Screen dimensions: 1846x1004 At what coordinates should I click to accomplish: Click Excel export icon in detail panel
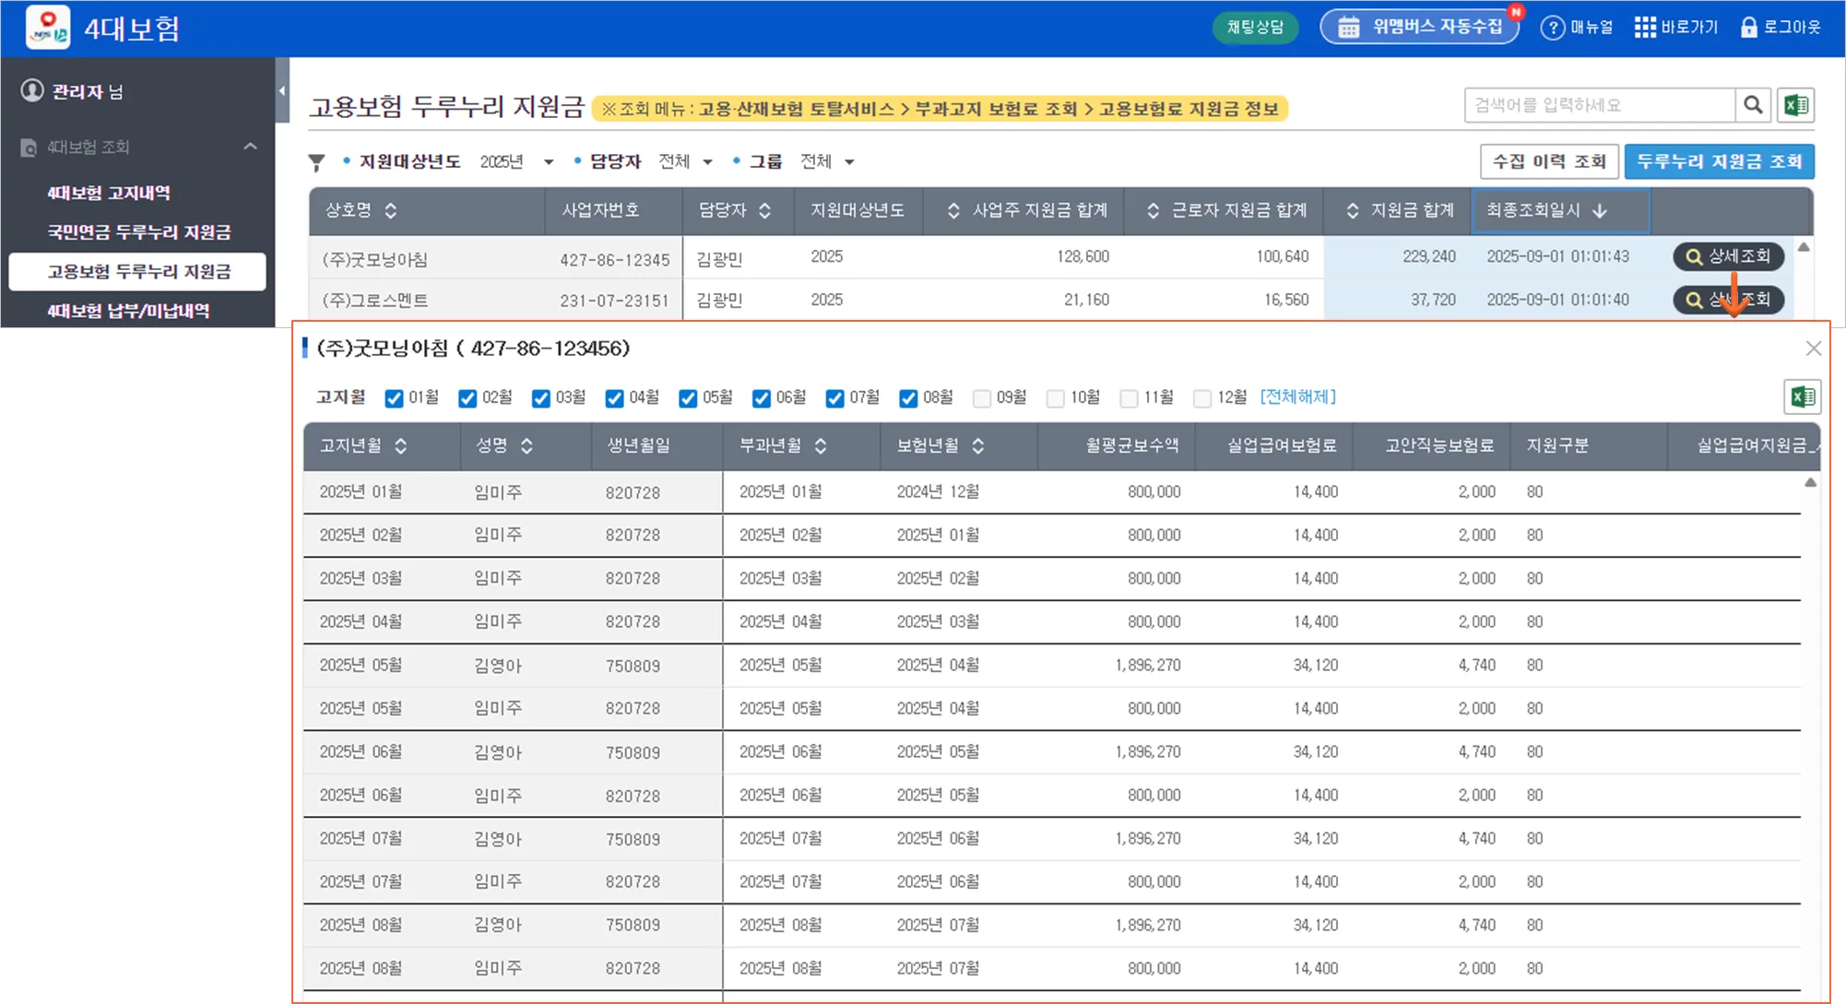tap(1802, 397)
